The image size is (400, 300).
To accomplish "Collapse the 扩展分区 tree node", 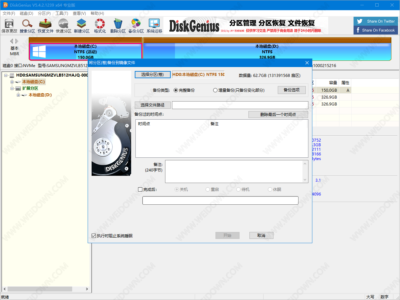I will click(12, 88).
